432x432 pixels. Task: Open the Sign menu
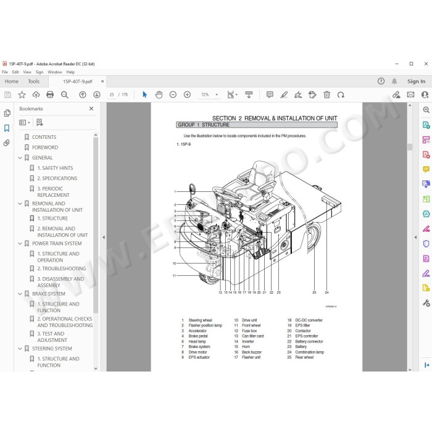(x=39, y=72)
